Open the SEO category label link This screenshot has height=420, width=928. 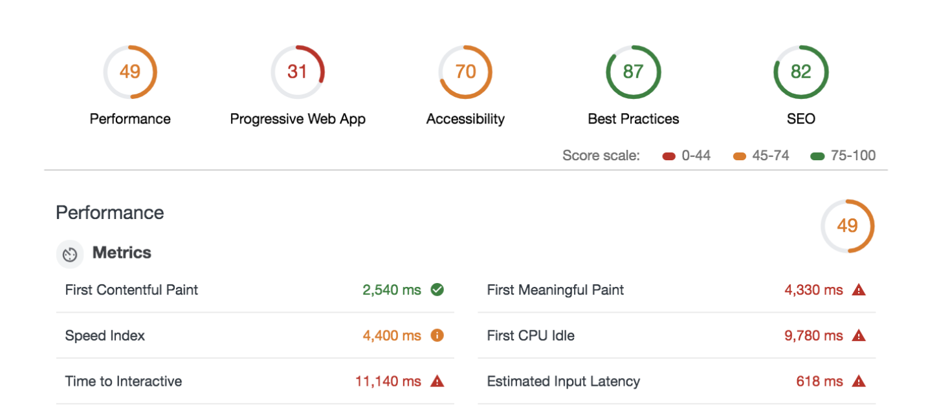(801, 119)
